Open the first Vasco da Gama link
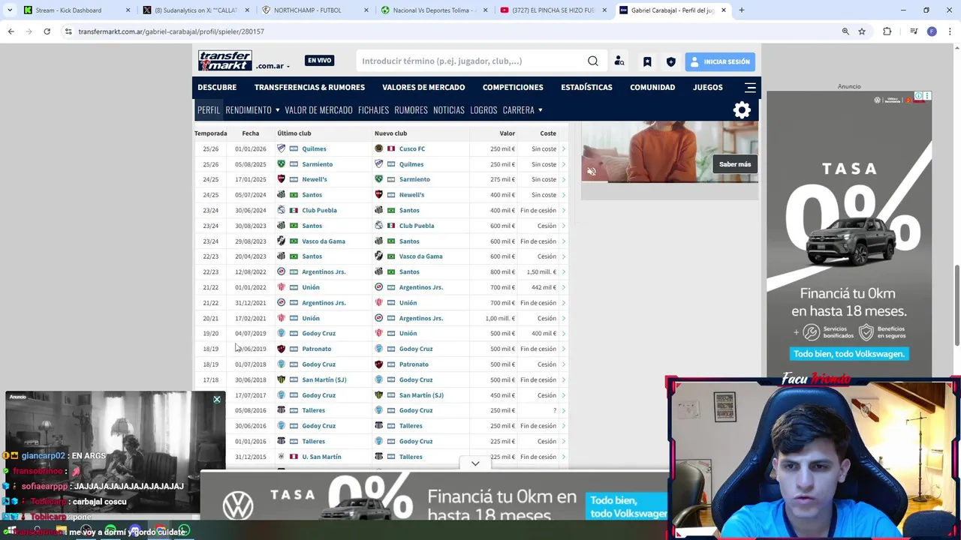 (x=324, y=241)
